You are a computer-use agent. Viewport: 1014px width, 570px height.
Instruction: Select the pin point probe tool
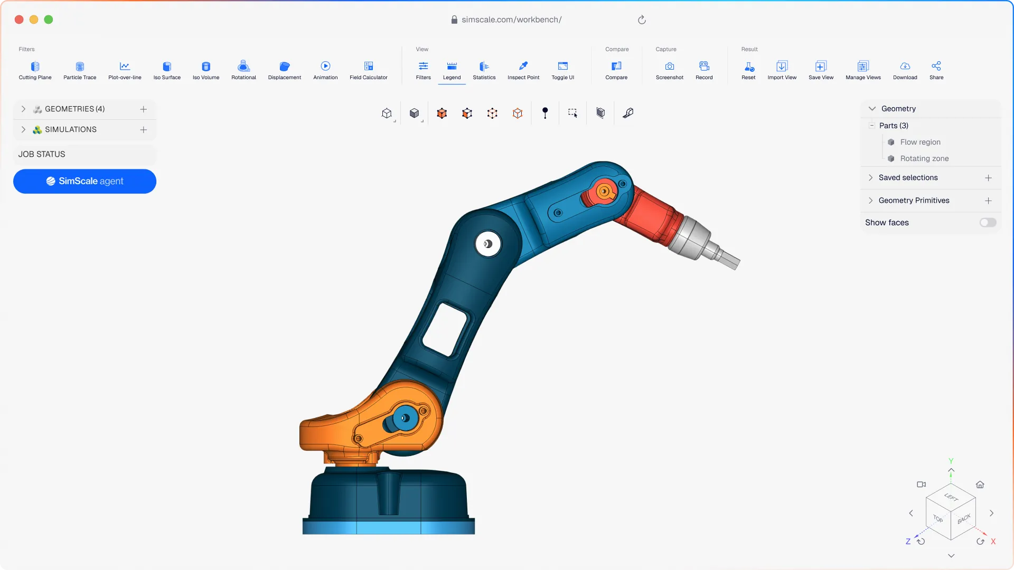(x=545, y=113)
